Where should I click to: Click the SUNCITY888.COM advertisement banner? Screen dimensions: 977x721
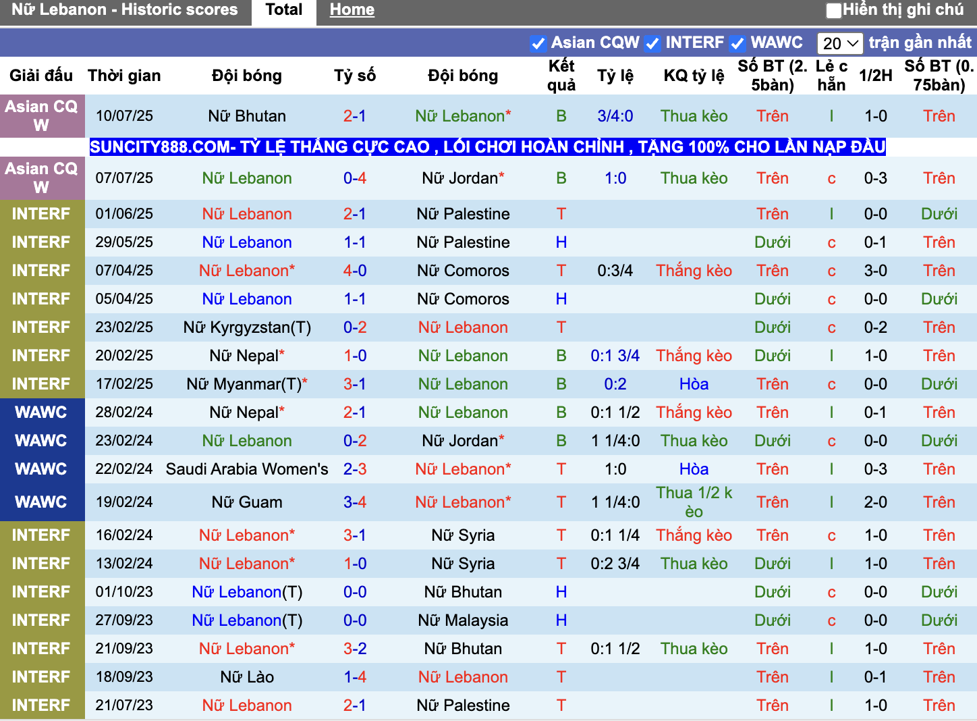click(x=488, y=146)
